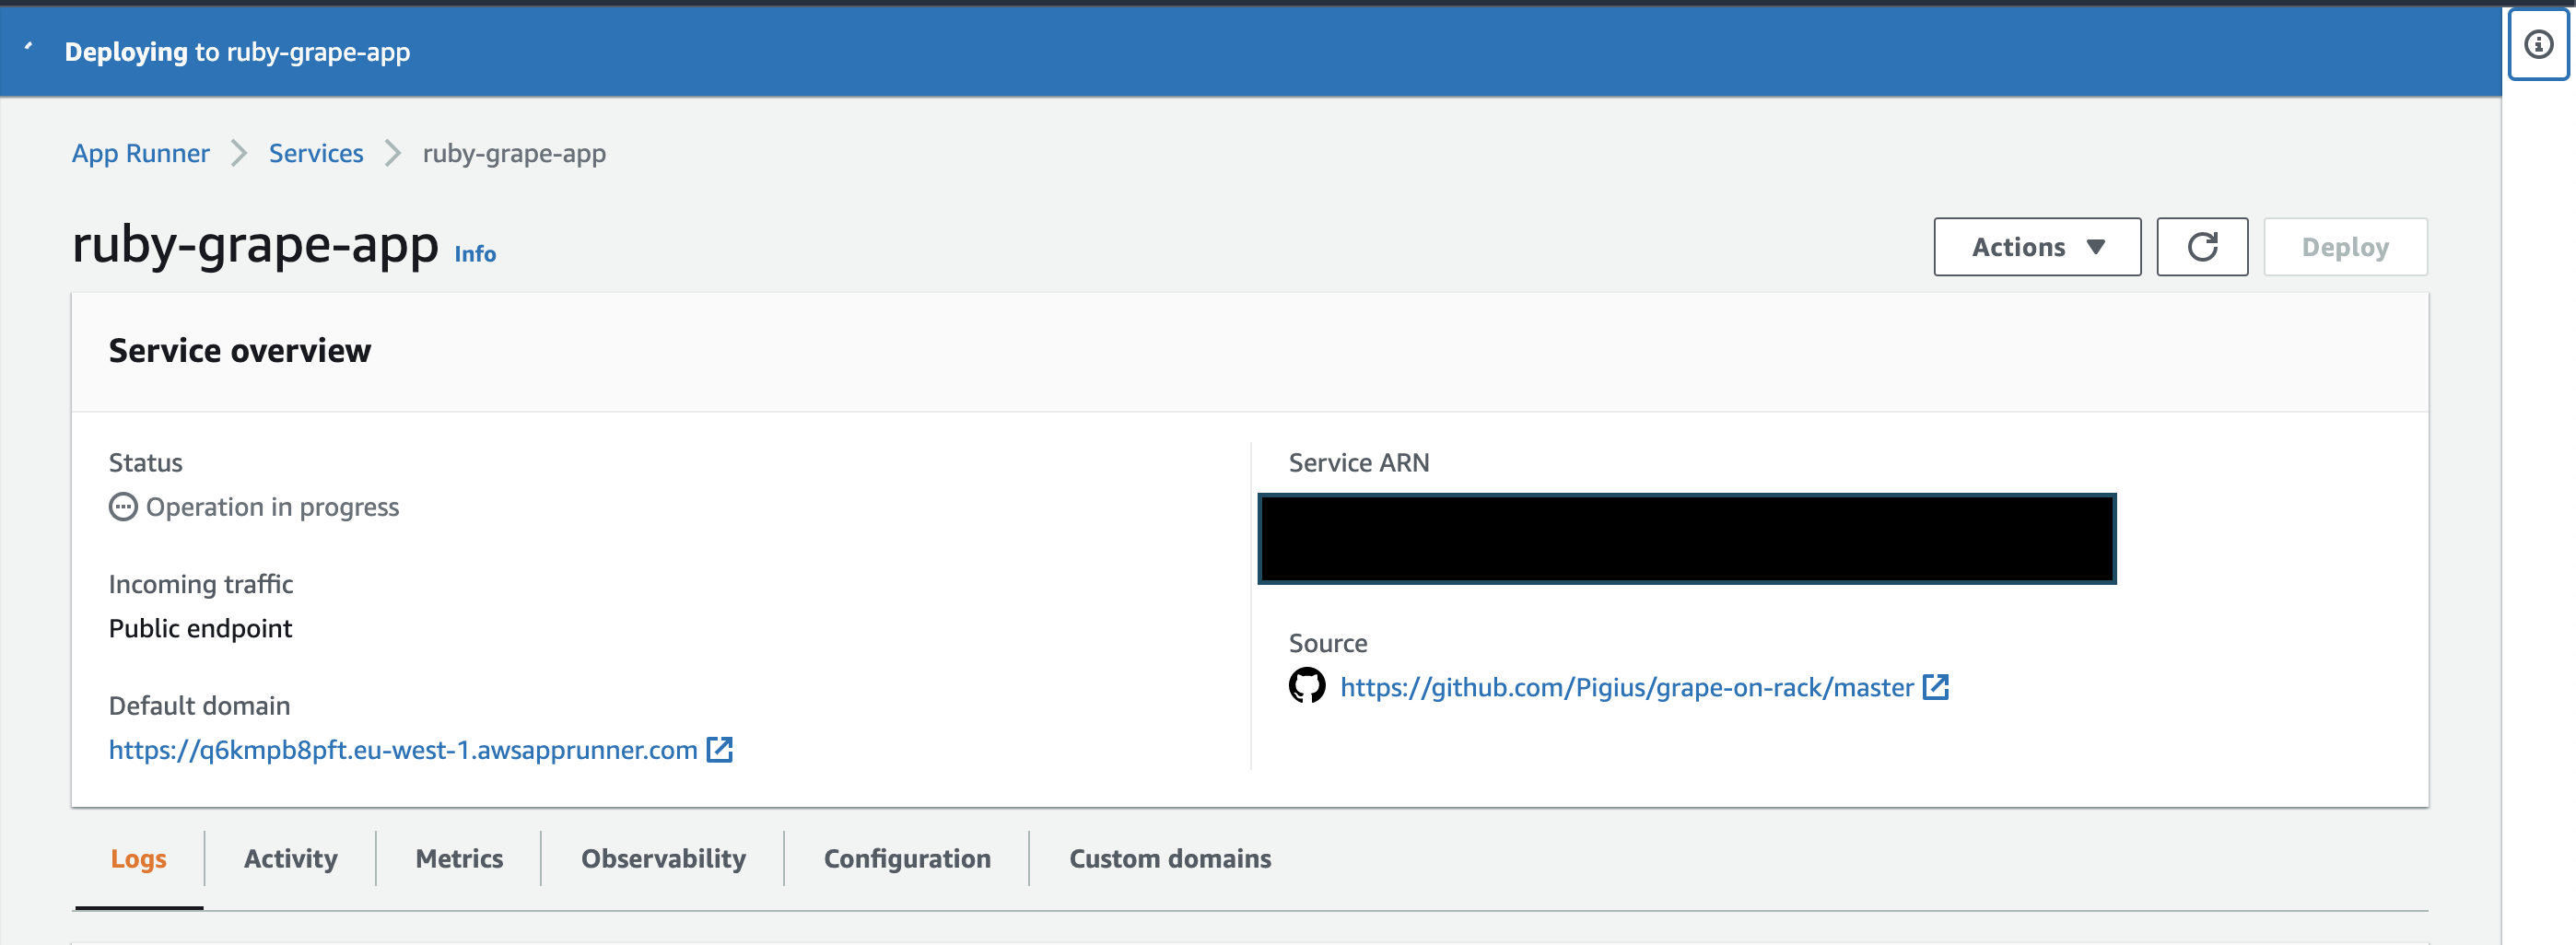
Task: Click external link icon after default domain
Action: click(x=720, y=750)
